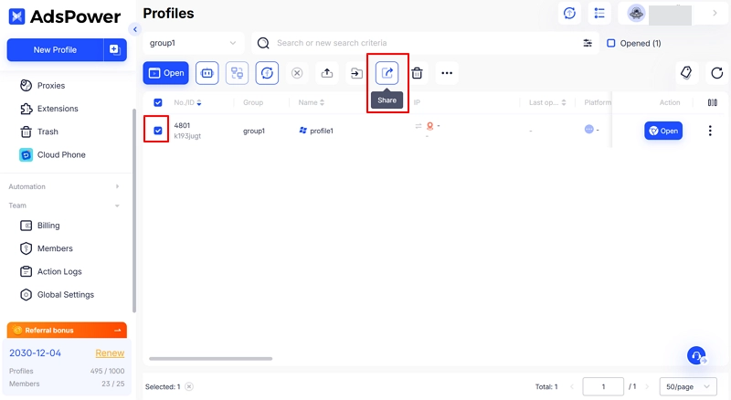Click the platform dots icon in profile1 row
Screen dimensions: 731x400
[x=589, y=129]
